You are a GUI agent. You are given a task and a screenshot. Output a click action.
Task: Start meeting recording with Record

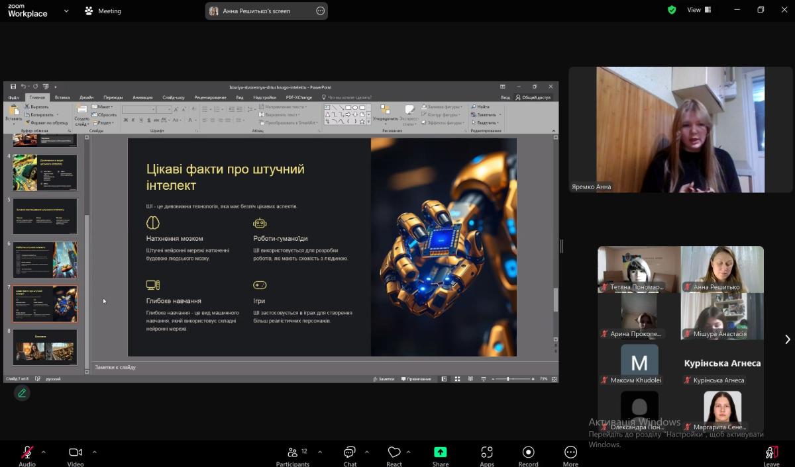point(528,454)
